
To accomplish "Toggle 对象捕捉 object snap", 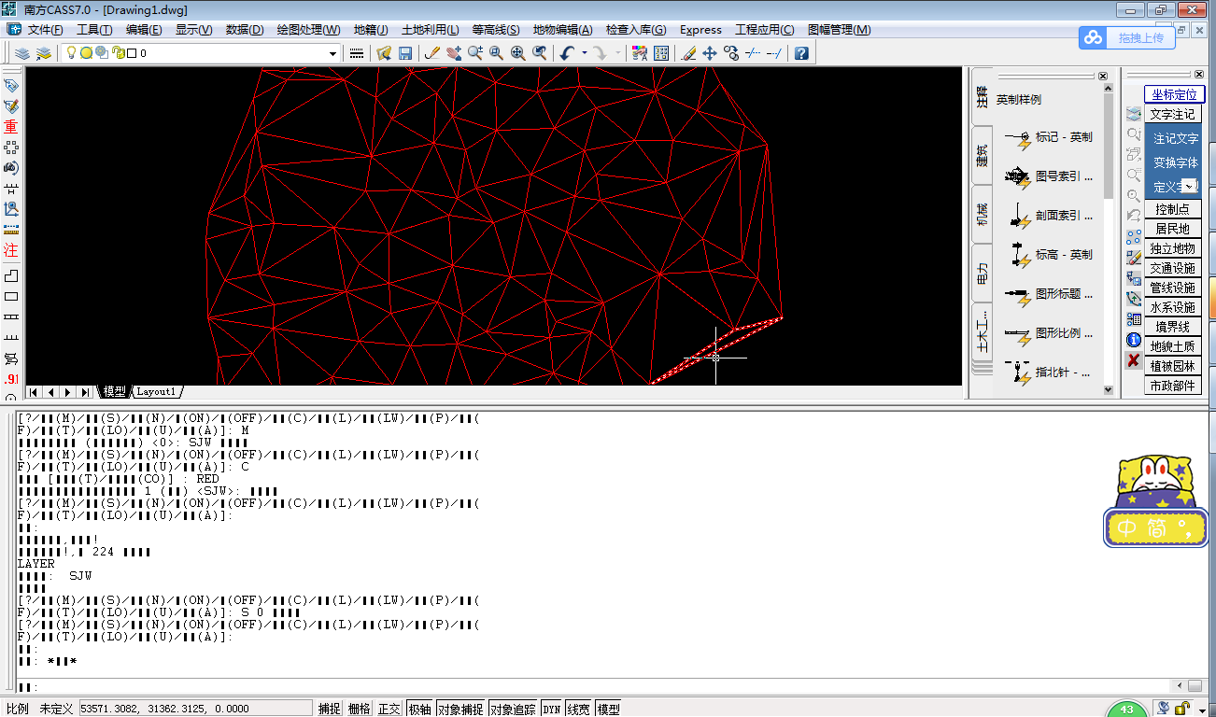I will coord(460,709).
